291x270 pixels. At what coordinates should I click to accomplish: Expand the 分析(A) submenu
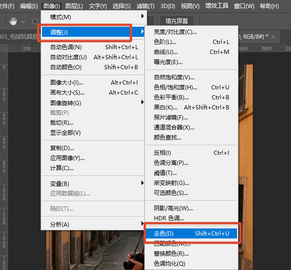[x=93, y=224]
